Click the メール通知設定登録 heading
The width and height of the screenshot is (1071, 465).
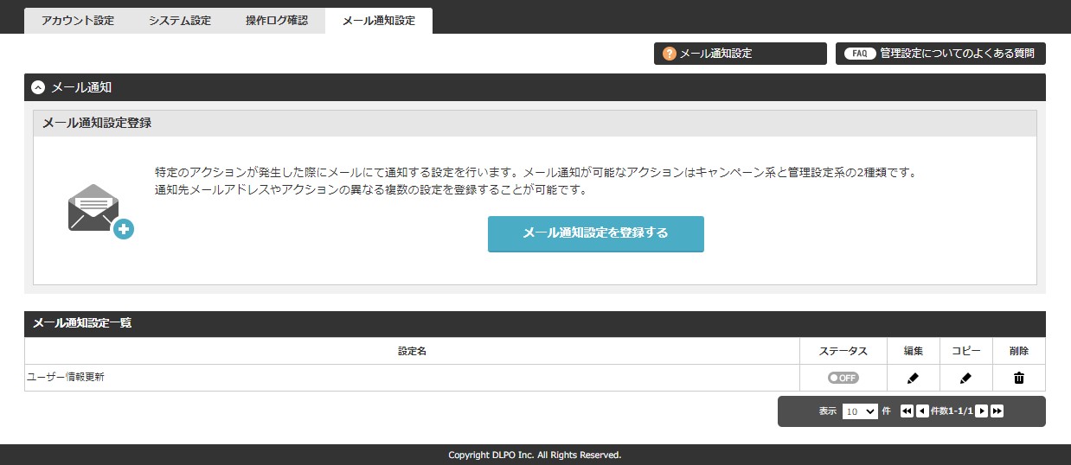[x=97, y=123]
